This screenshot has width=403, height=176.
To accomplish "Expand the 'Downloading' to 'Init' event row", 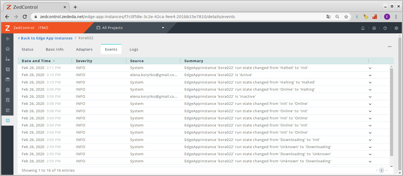I will point(370,140).
